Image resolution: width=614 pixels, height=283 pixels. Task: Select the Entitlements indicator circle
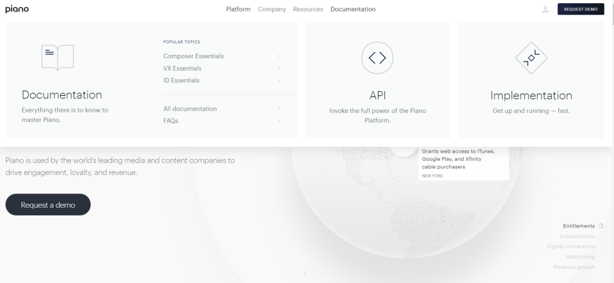[x=601, y=226]
